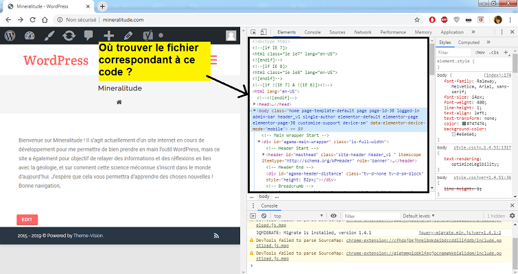Open Default levels dropdown

[419, 216]
